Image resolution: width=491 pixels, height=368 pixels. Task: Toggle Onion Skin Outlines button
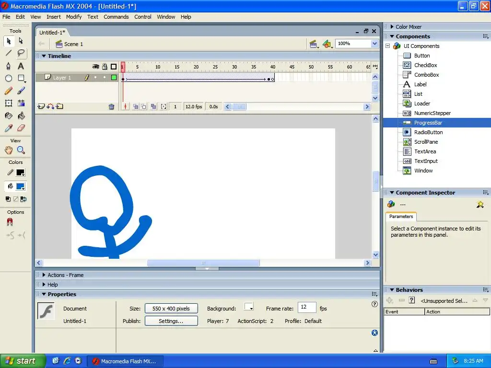pos(143,107)
